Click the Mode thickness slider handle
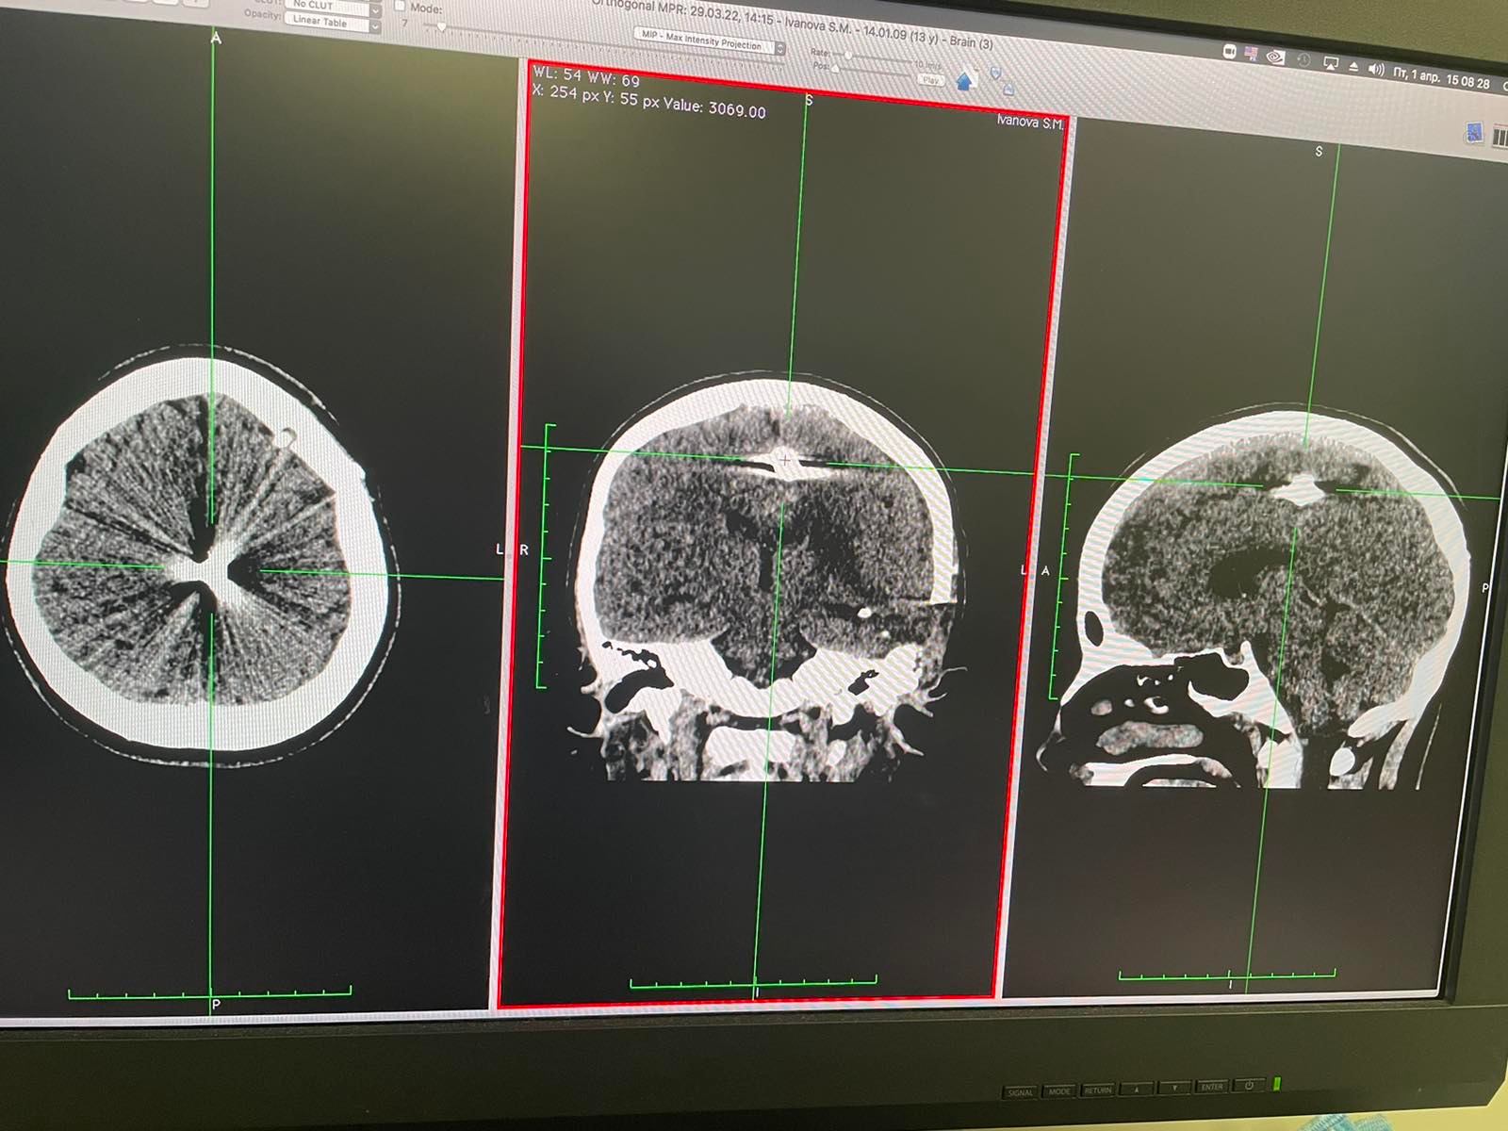This screenshot has width=1508, height=1131. click(441, 27)
